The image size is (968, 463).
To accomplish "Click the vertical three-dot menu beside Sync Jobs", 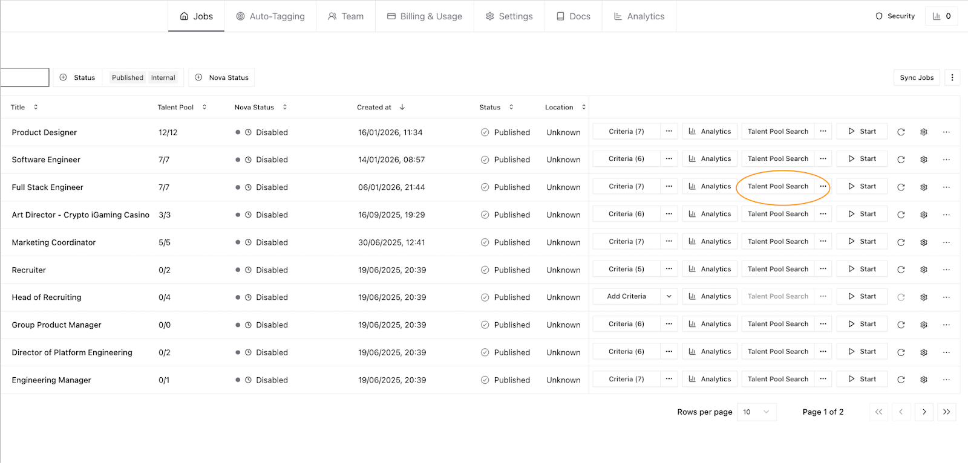I will point(952,77).
